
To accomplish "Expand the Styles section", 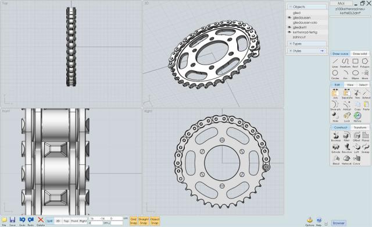I will click(291, 51).
